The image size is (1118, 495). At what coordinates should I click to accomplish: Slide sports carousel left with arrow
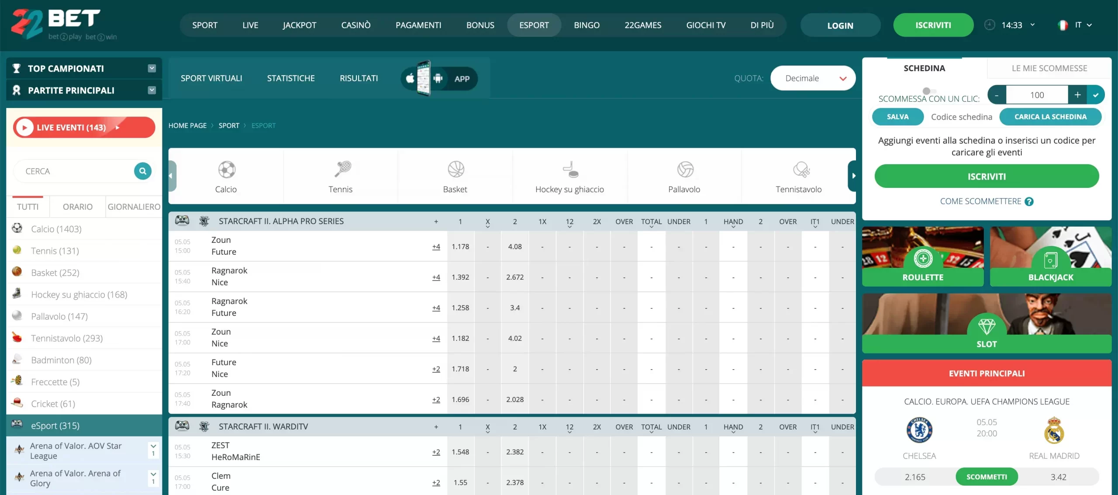point(172,176)
